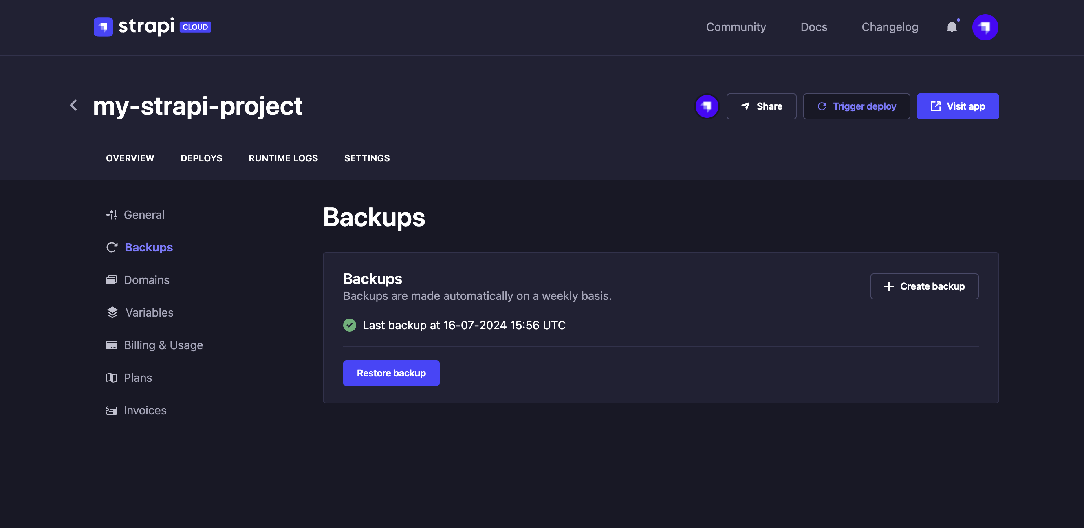This screenshot has height=528, width=1084.
Task: Click the Restore backup button
Action: 391,373
